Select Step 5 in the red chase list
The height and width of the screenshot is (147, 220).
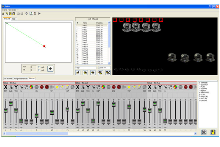point(85,34)
